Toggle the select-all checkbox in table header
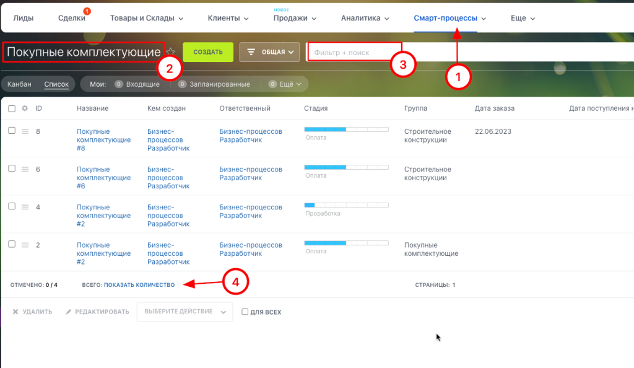The height and width of the screenshot is (368, 634). 12,108
